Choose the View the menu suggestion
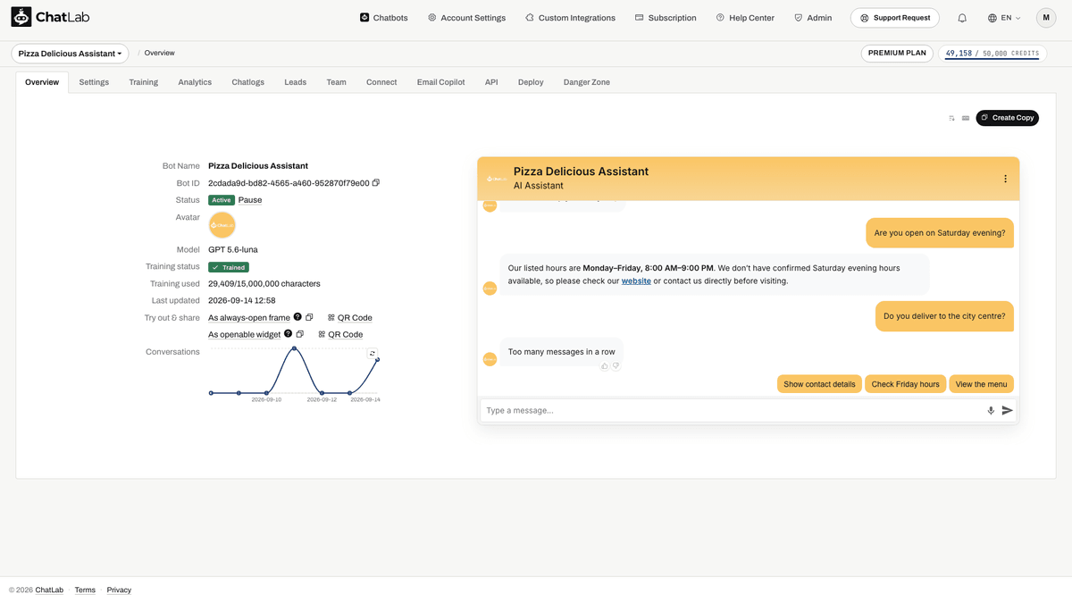 [981, 384]
